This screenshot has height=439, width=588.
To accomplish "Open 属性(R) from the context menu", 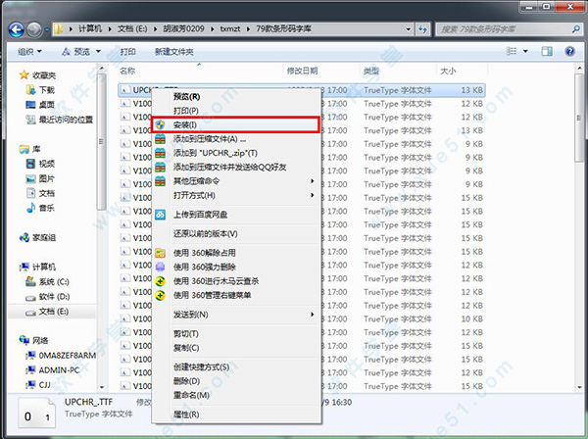I will pos(235,415).
